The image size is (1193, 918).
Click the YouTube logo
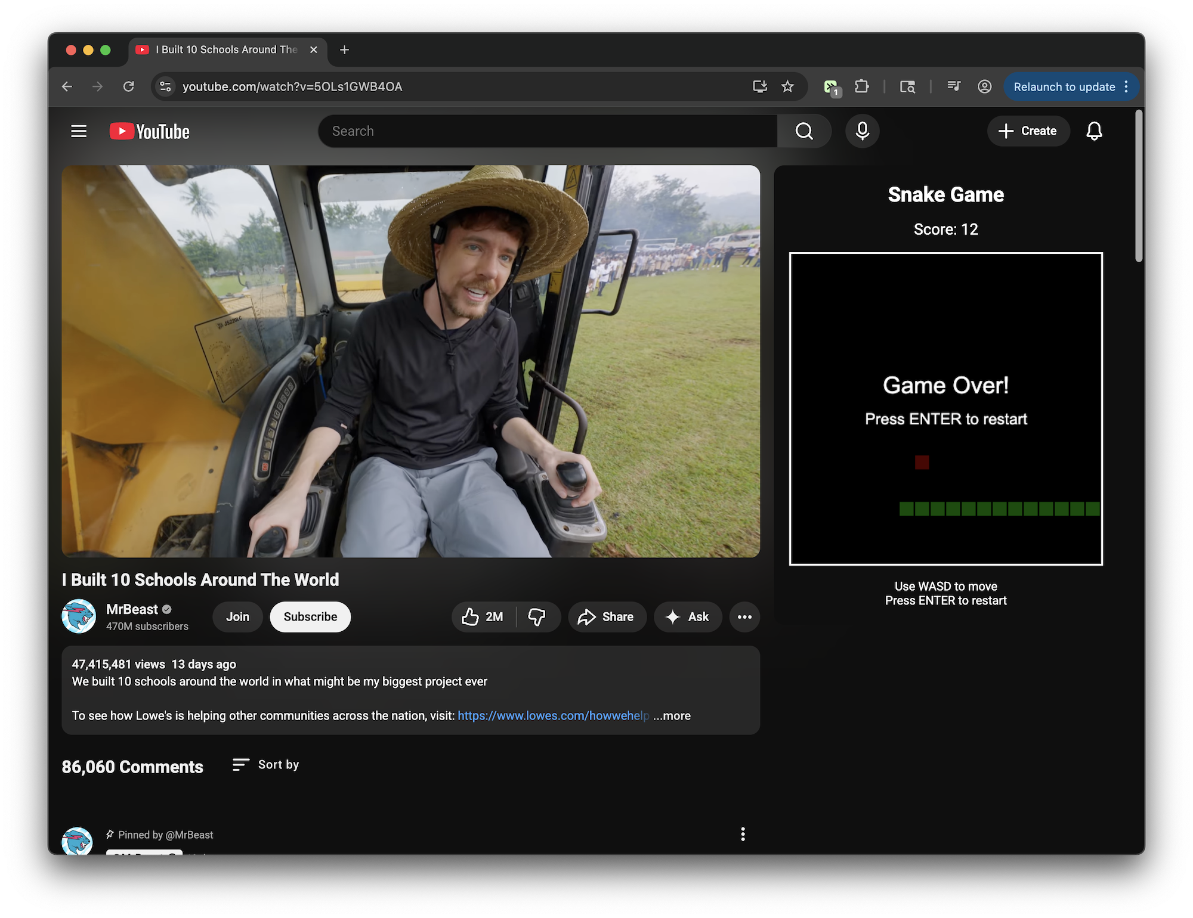[150, 131]
